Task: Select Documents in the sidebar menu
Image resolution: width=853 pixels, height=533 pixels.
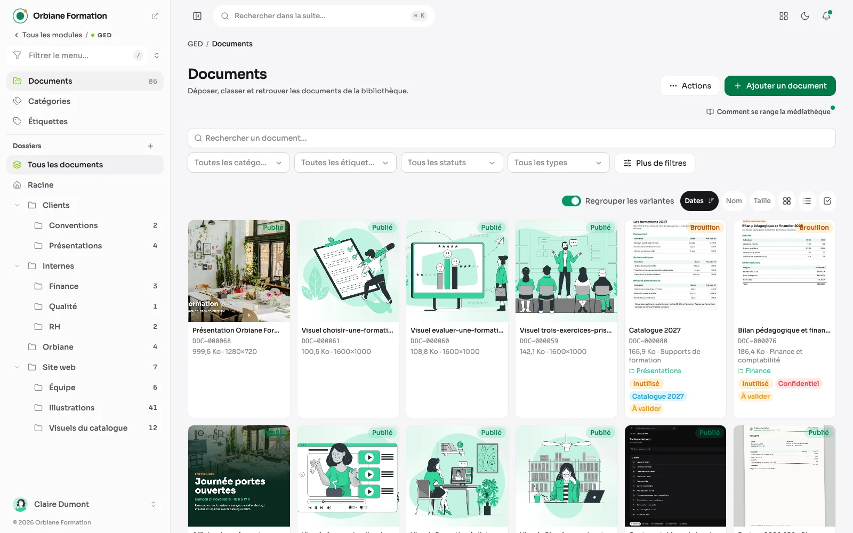Action: pos(85,81)
